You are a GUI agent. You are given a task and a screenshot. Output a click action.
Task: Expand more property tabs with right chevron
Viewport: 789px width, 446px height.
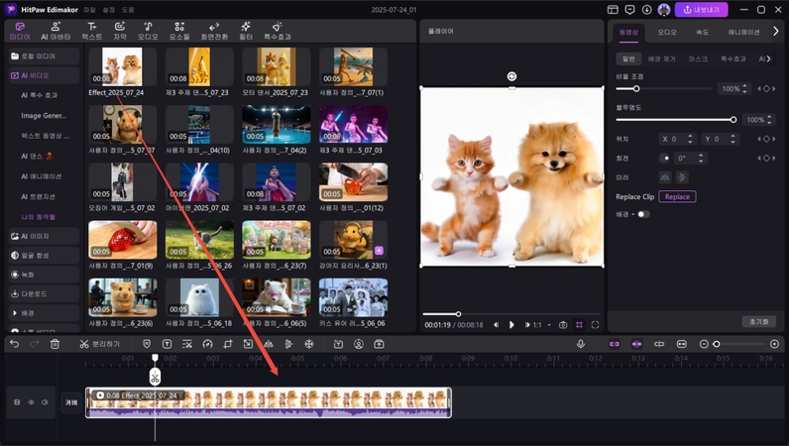pos(775,31)
